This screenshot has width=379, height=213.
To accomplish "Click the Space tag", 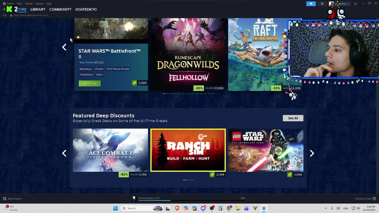I will (x=99, y=75).
